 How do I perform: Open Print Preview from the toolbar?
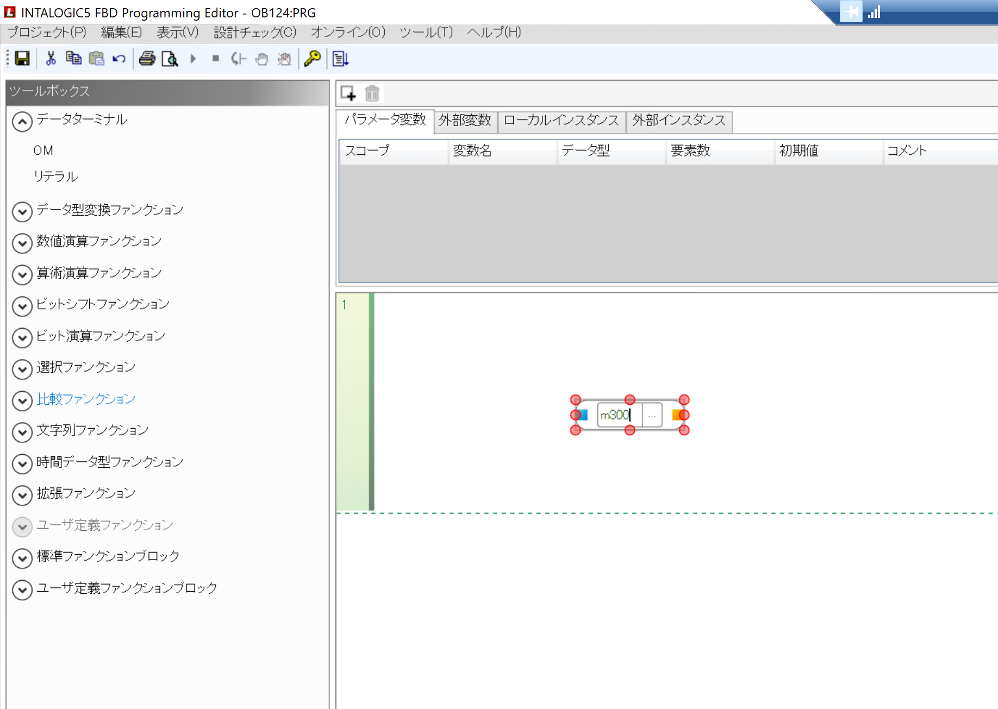click(170, 59)
